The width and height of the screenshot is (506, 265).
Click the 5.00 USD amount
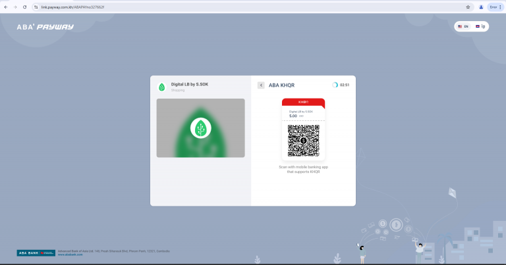(x=296, y=116)
